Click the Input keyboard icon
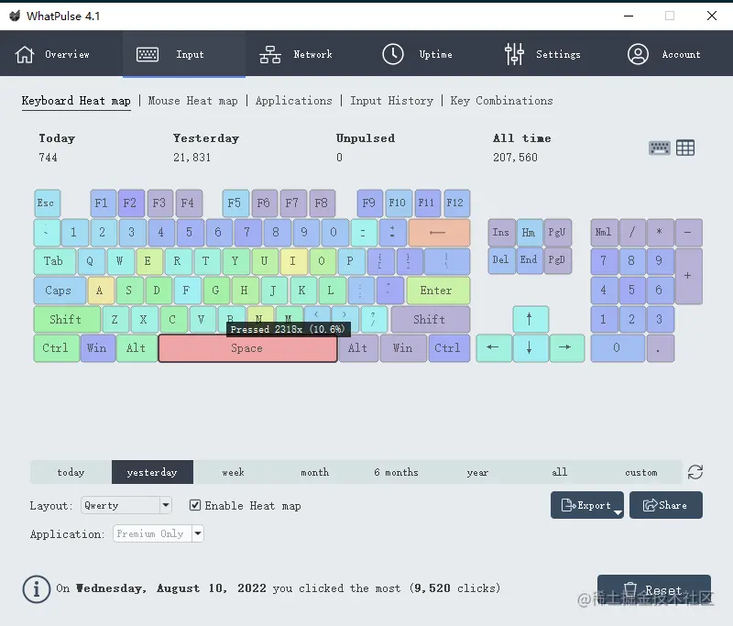Image resolution: width=733 pixels, height=626 pixels. point(148,54)
